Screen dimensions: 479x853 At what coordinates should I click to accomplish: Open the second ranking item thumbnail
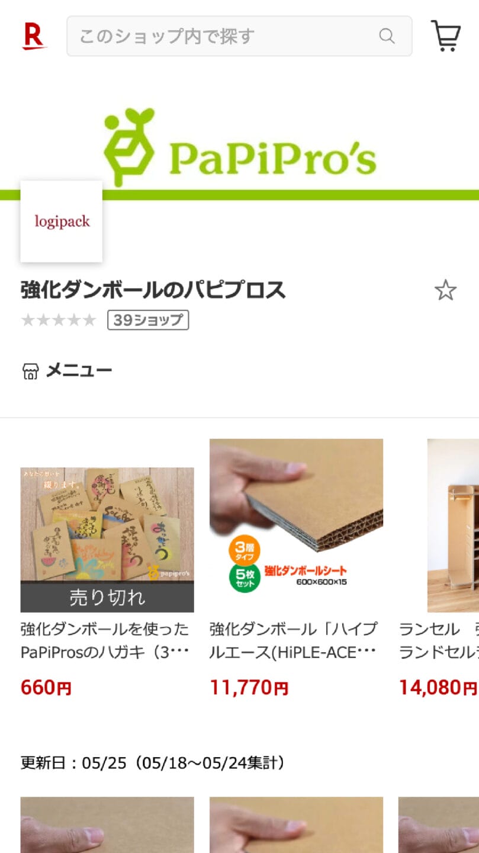[296, 825]
